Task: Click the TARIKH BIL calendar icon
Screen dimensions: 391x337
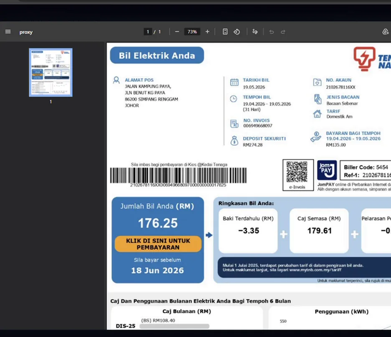Action: pos(234,82)
